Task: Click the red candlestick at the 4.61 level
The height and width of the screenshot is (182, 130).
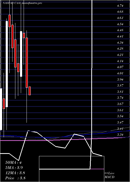Action: [10, 21]
